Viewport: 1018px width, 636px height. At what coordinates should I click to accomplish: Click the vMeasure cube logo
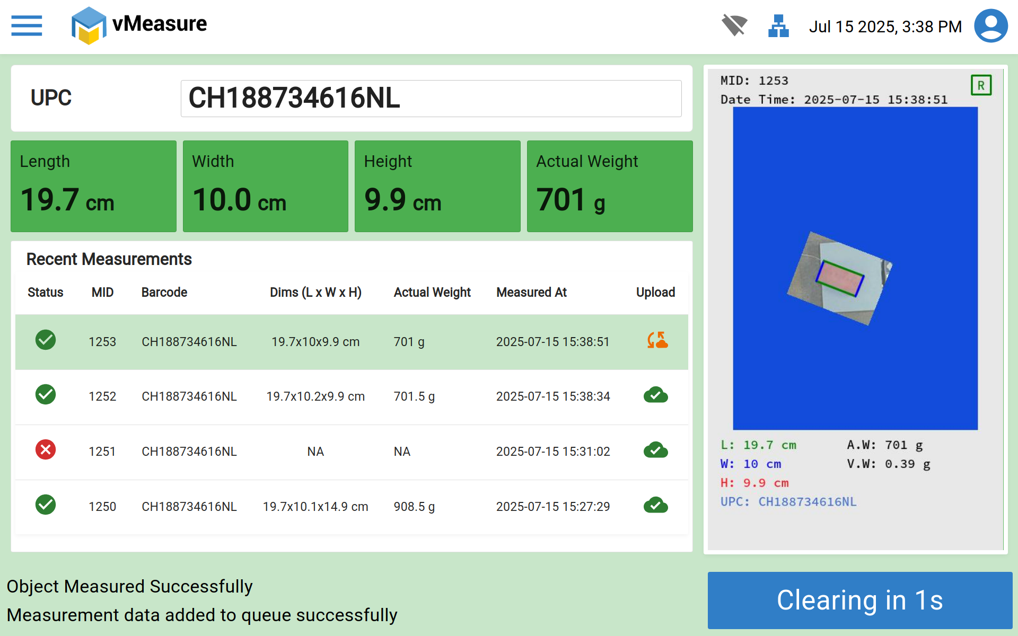[89, 25]
